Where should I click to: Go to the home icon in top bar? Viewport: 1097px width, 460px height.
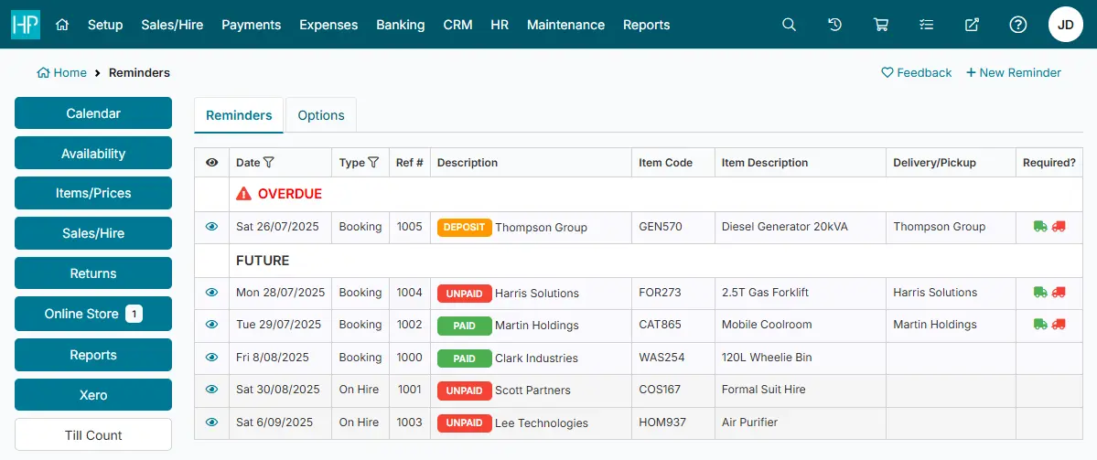[x=62, y=26]
